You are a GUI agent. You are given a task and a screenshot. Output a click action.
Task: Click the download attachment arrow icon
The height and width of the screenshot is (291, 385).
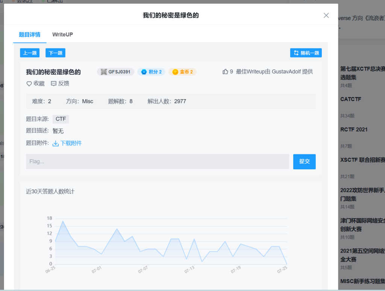pos(56,143)
